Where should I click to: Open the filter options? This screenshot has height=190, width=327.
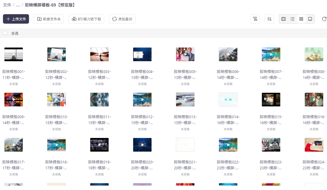click(x=255, y=19)
